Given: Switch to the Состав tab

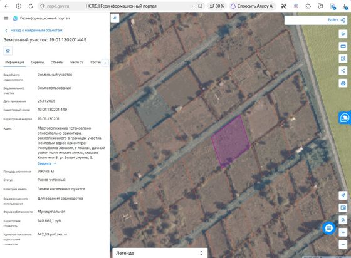Looking at the screenshot, I should click(95, 62).
